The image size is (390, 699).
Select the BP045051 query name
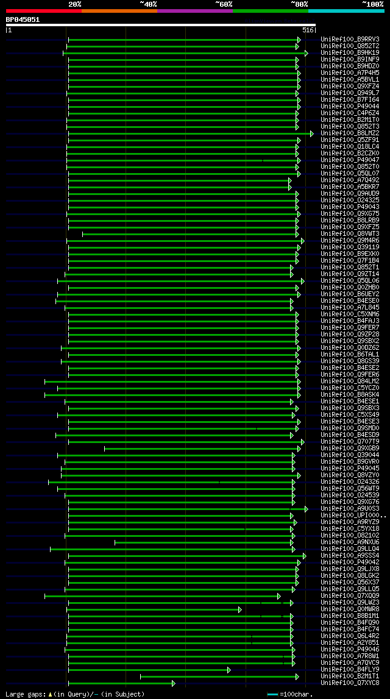(x=23, y=20)
